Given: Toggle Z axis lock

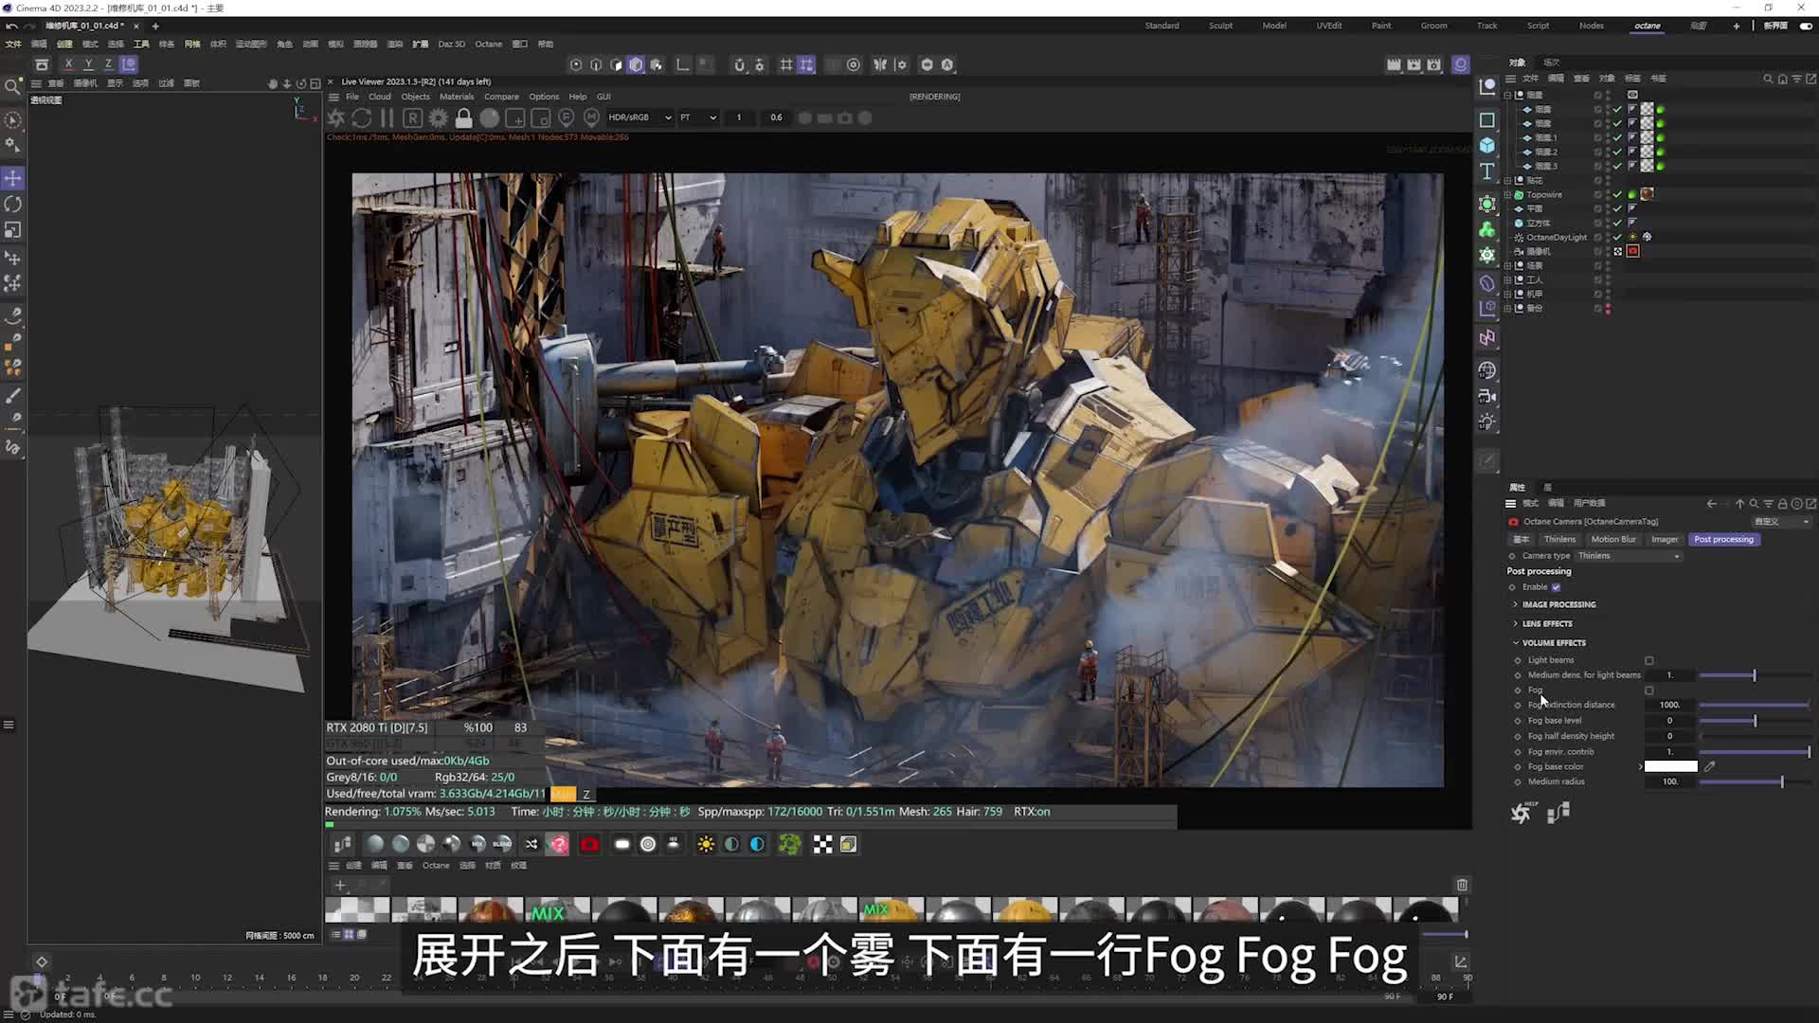Looking at the screenshot, I should 108,64.
